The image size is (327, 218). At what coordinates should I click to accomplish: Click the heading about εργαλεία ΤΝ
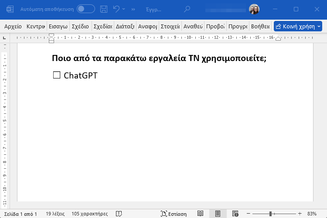(159, 58)
